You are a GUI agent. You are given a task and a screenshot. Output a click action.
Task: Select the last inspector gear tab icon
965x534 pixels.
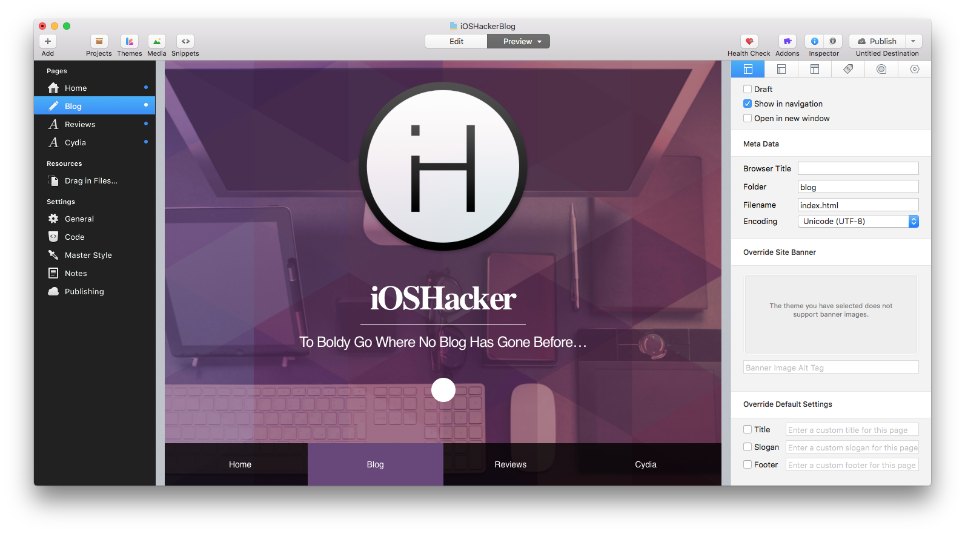coord(915,69)
